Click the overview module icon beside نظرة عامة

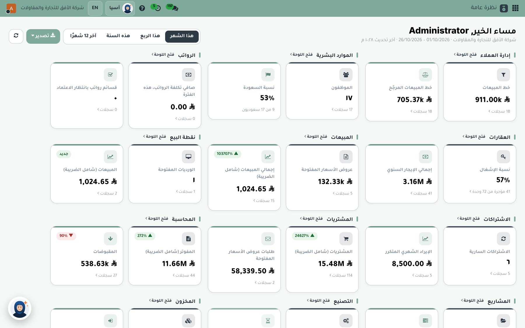[504, 8]
